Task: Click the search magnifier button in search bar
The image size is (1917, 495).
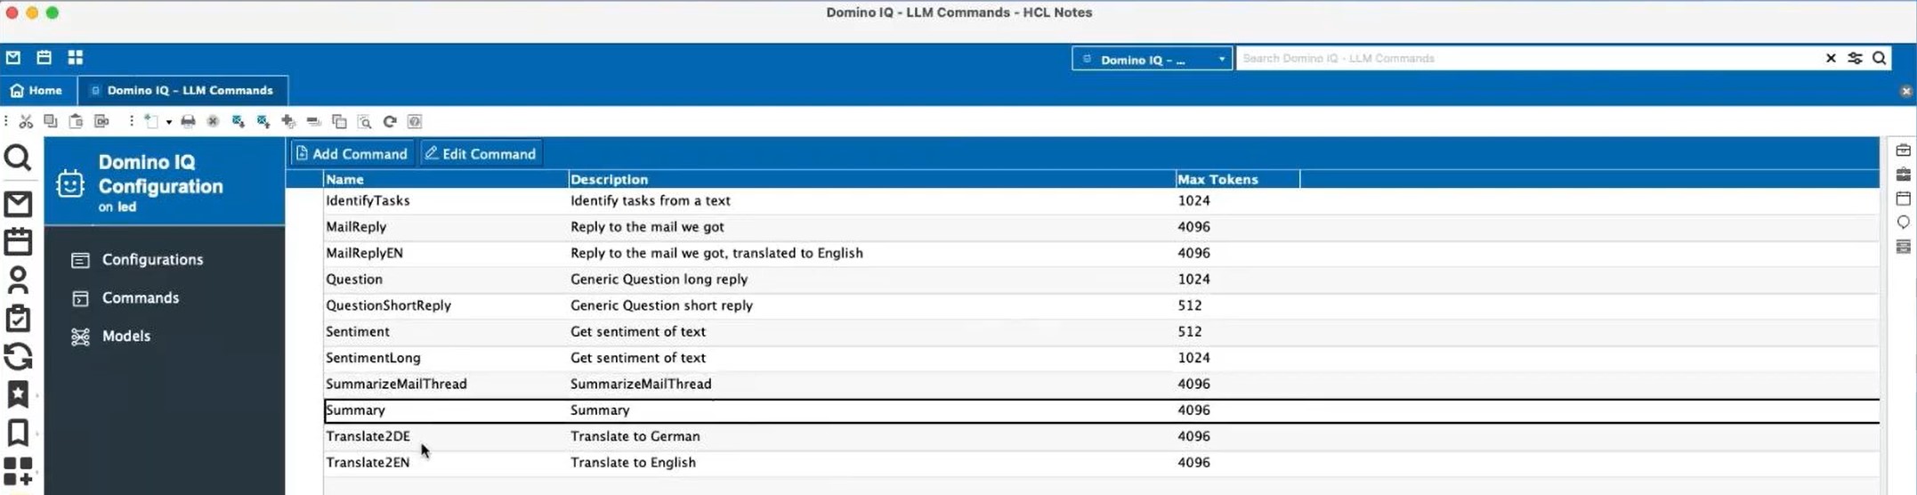Action: coord(1879,58)
